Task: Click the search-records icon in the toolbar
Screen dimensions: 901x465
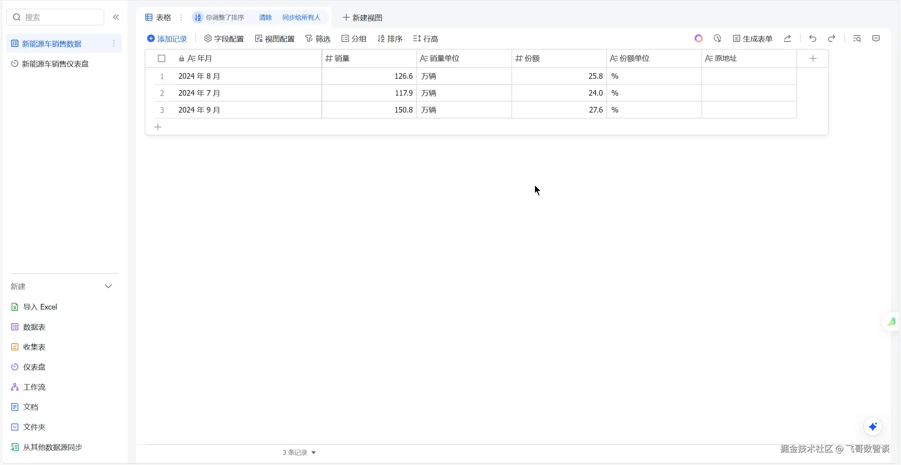Action: click(857, 38)
